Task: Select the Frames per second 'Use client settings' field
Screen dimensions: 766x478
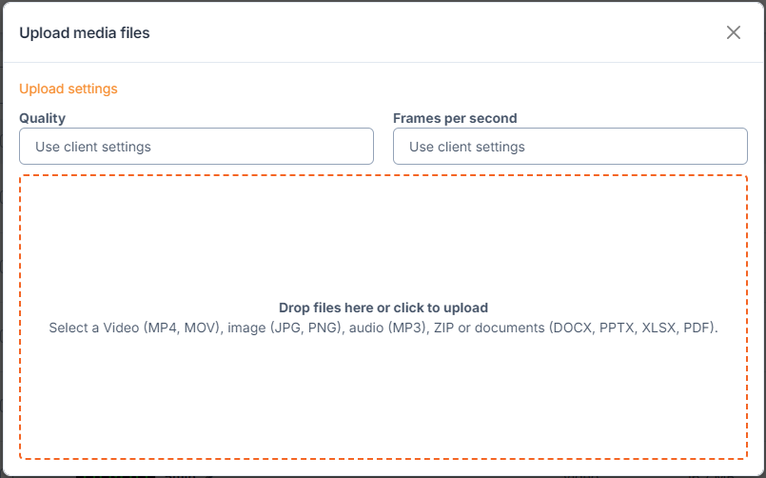Action: [570, 146]
